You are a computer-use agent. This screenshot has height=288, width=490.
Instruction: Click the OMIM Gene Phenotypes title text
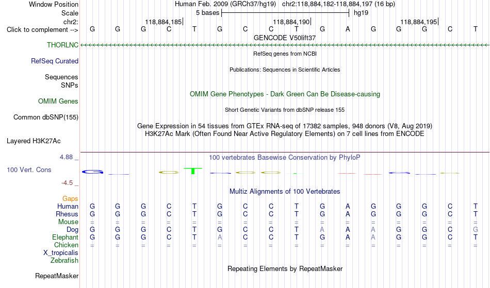[x=285, y=94]
